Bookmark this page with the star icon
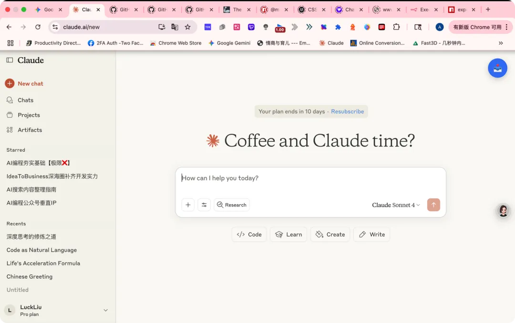Viewport: 515px width, 323px height. click(x=188, y=27)
